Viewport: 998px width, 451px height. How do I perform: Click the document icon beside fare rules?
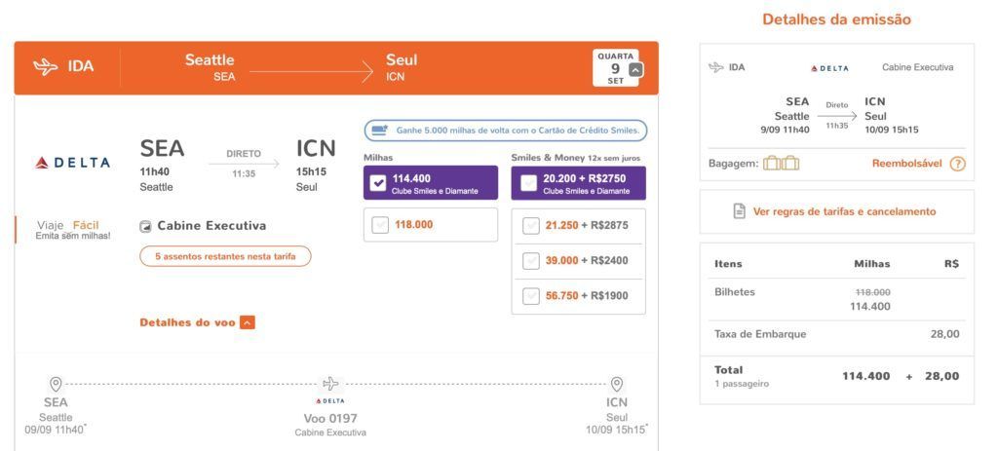[739, 211]
